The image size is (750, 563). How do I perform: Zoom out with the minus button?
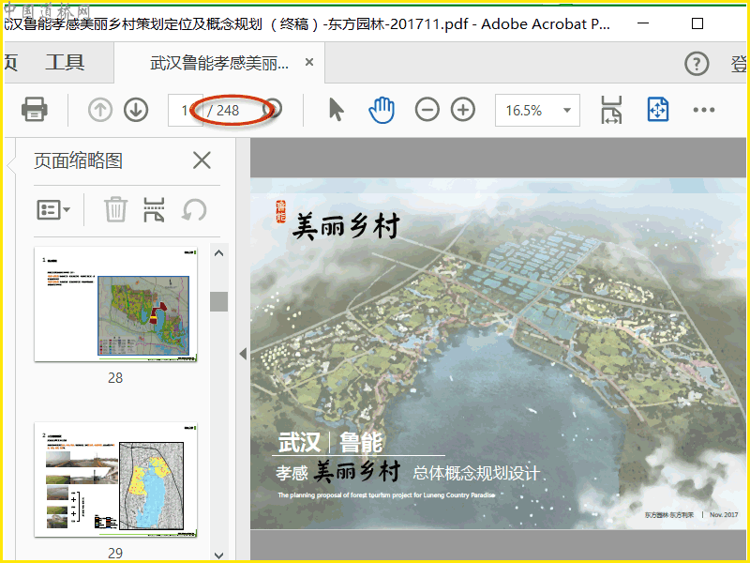[427, 110]
